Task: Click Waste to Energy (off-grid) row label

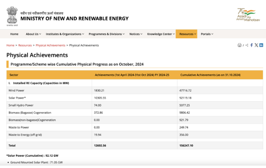Action: pyautogui.click(x=25, y=135)
